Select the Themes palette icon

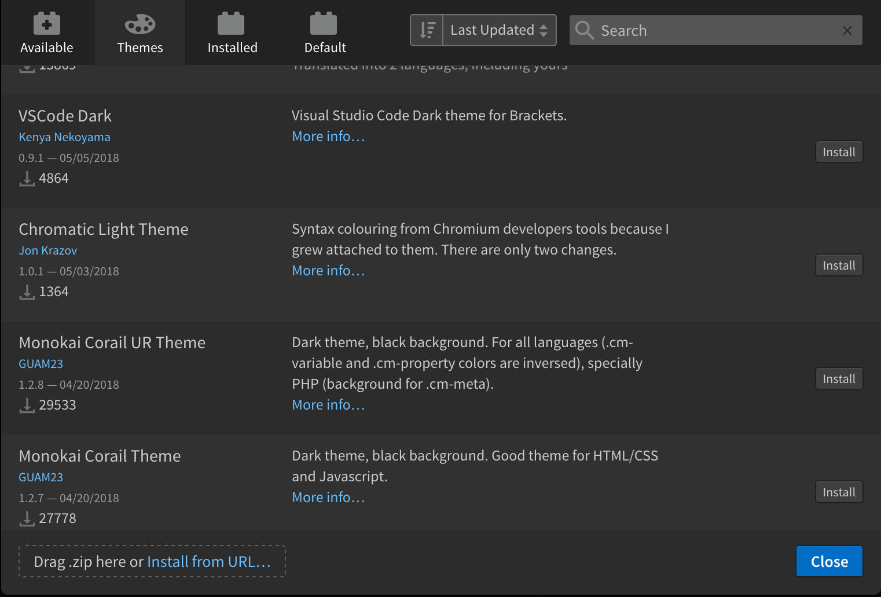[140, 24]
